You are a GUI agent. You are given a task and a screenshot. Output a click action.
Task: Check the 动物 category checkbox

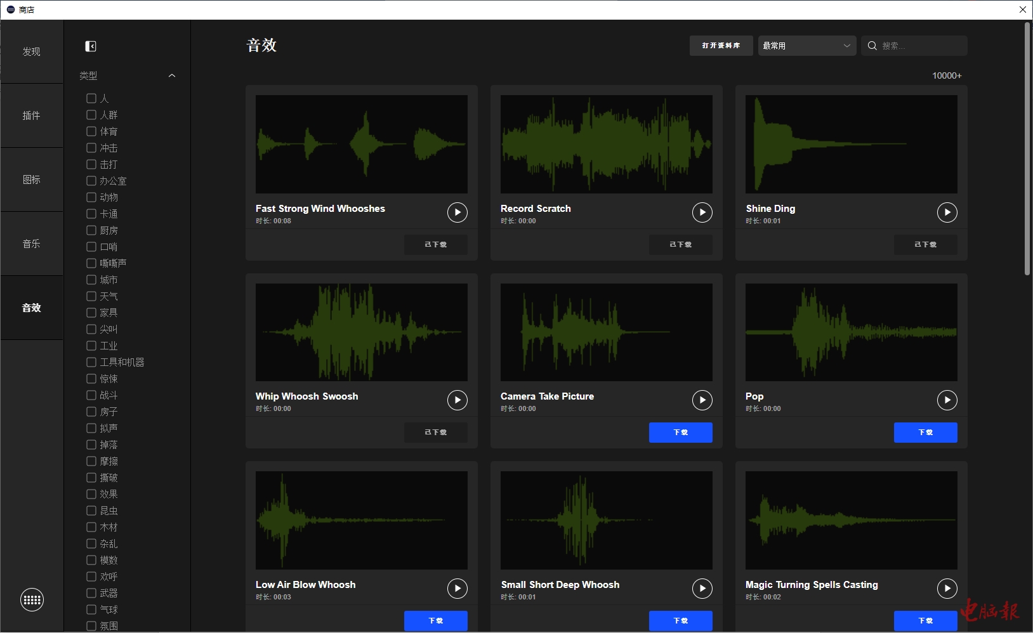coord(91,197)
